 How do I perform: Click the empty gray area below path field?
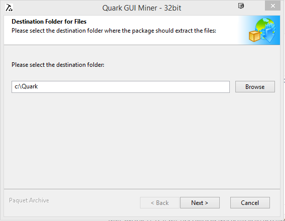[142, 140]
